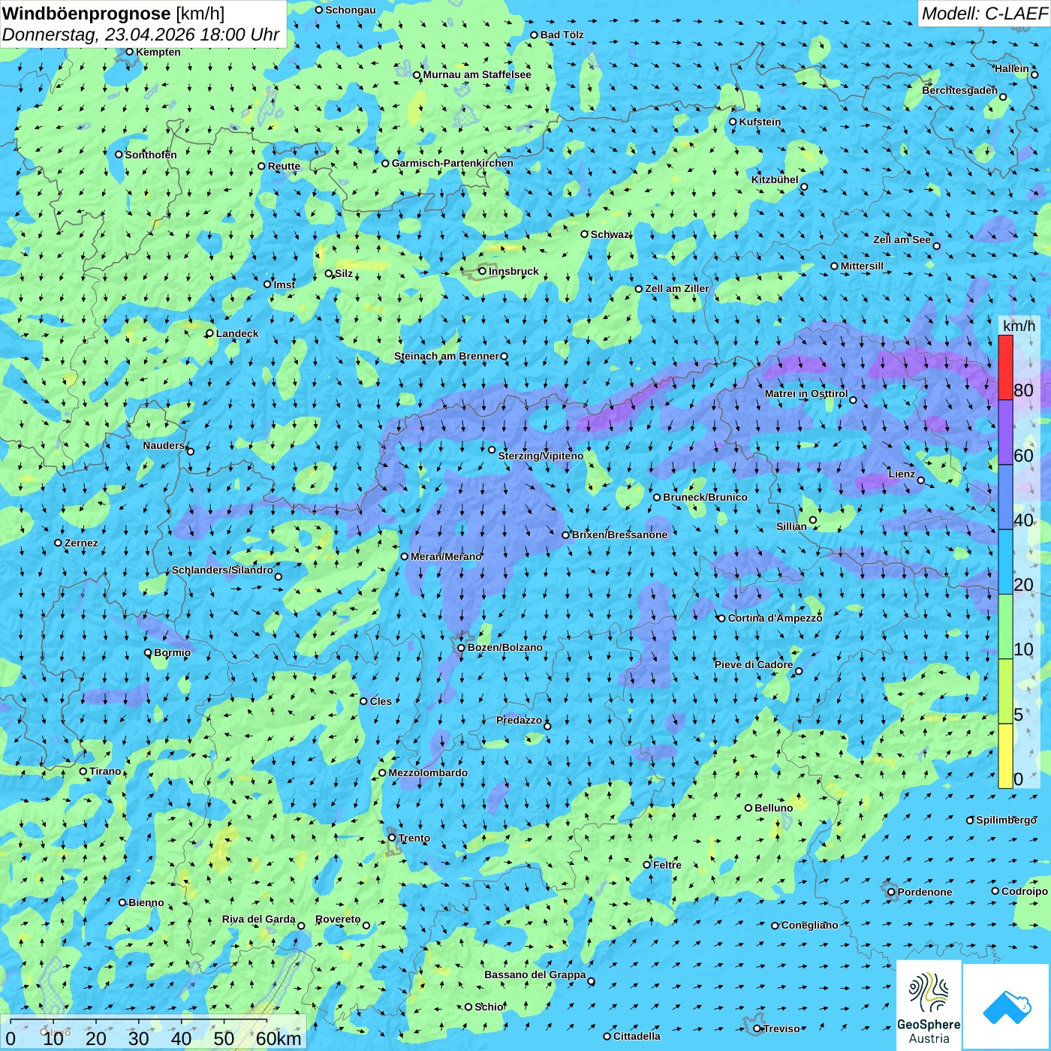The width and height of the screenshot is (1051, 1051).
Task: Click the Murnau am Staffelsee label
Action: click(x=477, y=74)
